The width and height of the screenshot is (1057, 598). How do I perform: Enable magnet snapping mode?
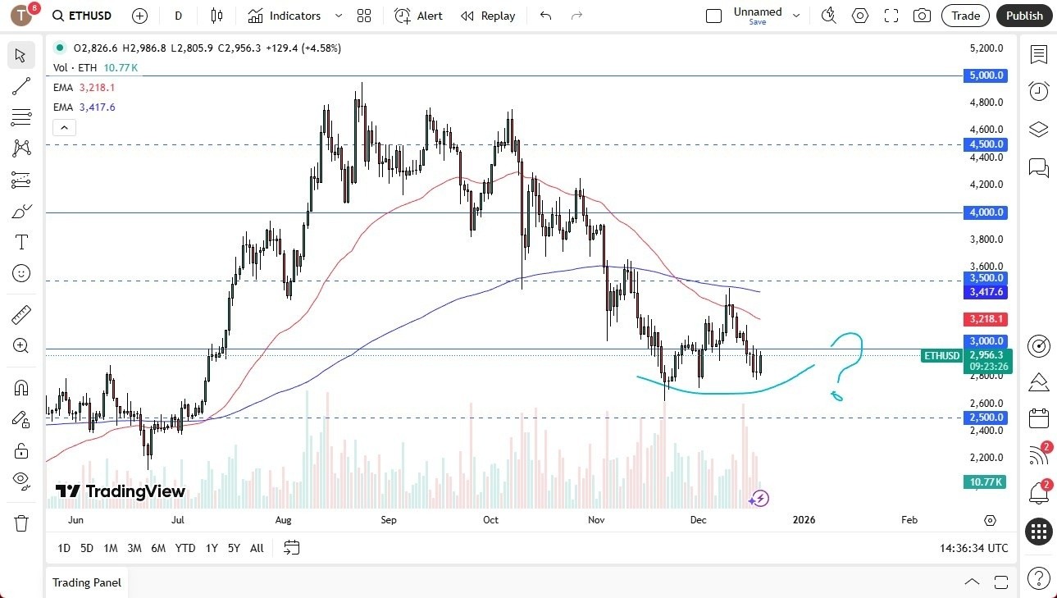tap(21, 387)
